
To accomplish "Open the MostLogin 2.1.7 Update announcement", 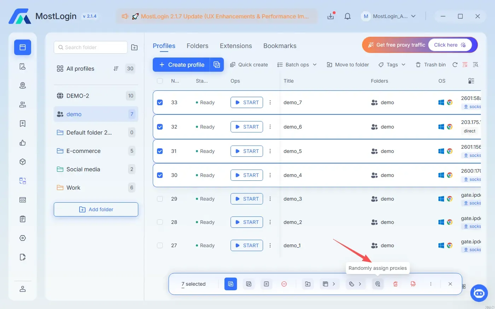I will pos(217,16).
